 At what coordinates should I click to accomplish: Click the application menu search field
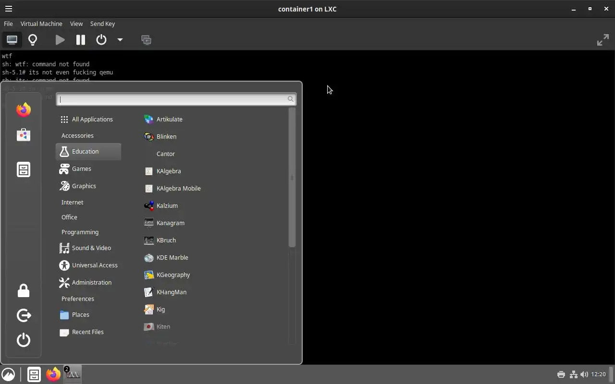click(176, 99)
